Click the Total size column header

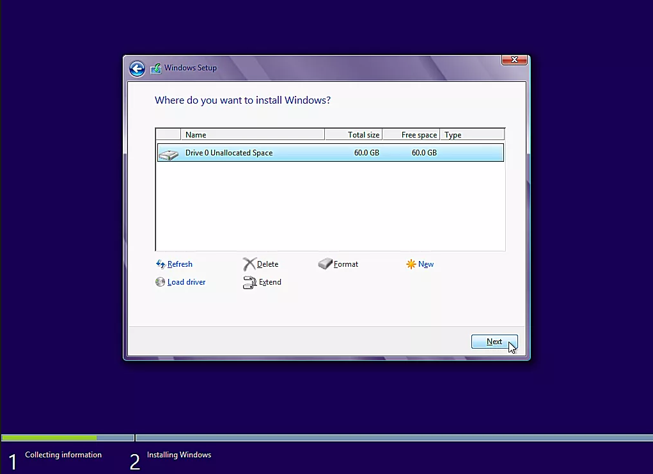tap(354, 134)
